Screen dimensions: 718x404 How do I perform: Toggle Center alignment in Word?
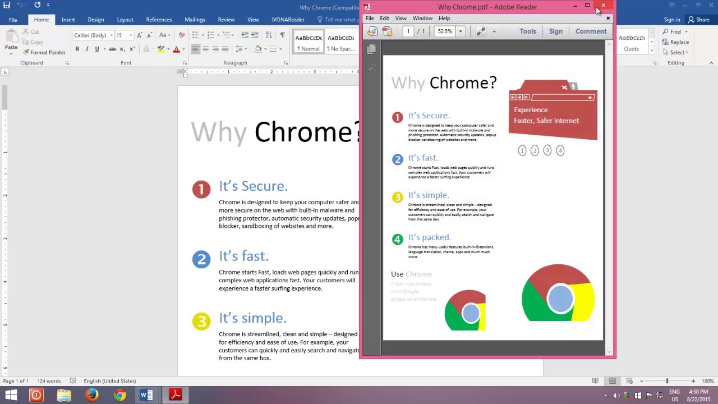205,49
